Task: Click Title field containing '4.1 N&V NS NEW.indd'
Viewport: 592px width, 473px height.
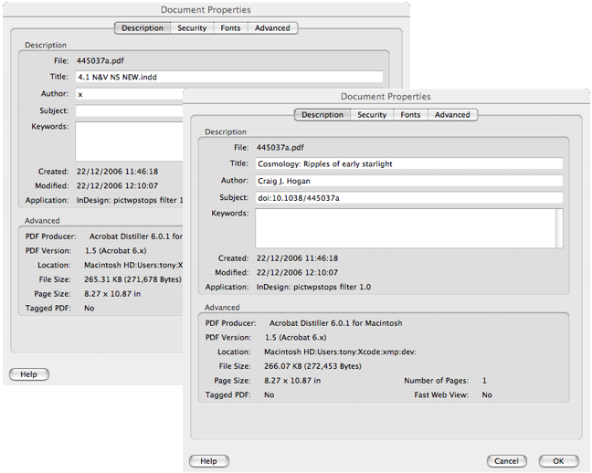Action: 228,78
